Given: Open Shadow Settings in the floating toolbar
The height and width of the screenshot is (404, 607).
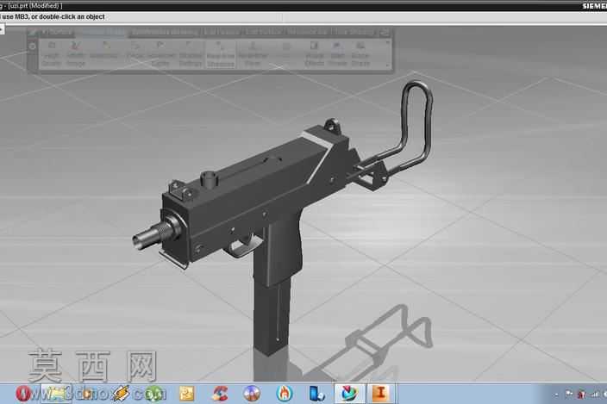Looking at the screenshot, I should (x=190, y=54).
